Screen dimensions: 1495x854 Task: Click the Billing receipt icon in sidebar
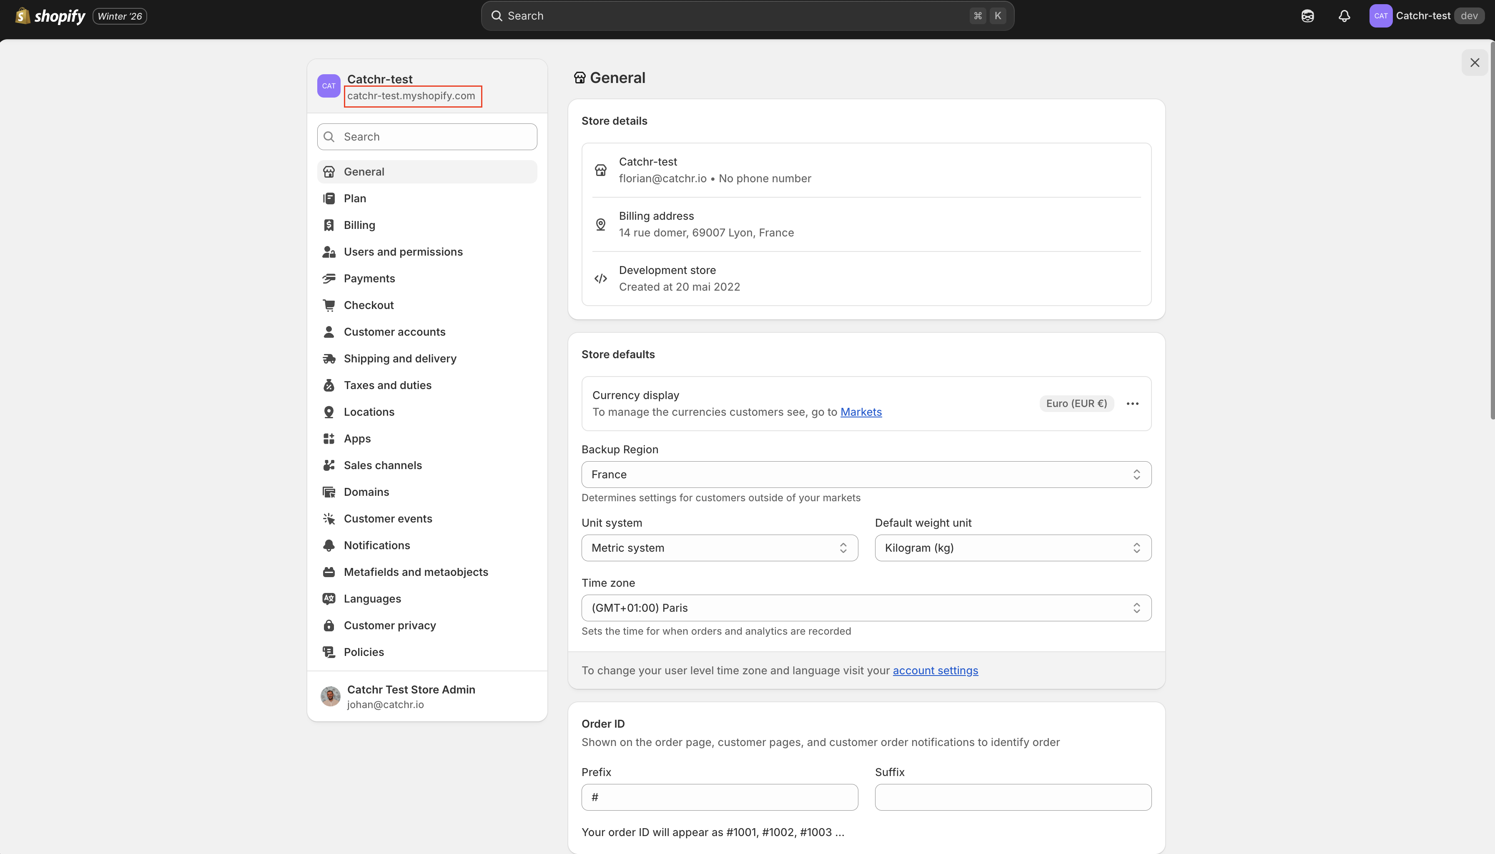pos(329,225)
